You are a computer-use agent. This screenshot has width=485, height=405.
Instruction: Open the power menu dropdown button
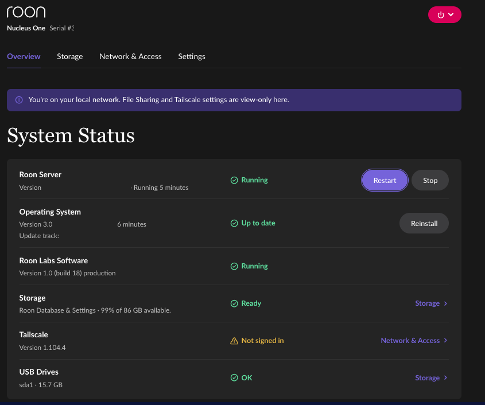point(444,14)
